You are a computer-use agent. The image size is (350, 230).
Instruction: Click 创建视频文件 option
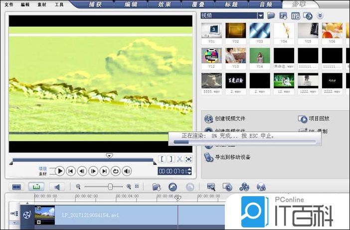coord(230,118)
